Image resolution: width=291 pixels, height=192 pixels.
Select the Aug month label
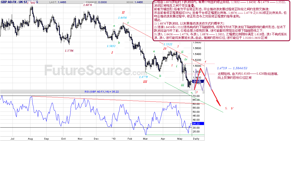(x=30, y=139)
